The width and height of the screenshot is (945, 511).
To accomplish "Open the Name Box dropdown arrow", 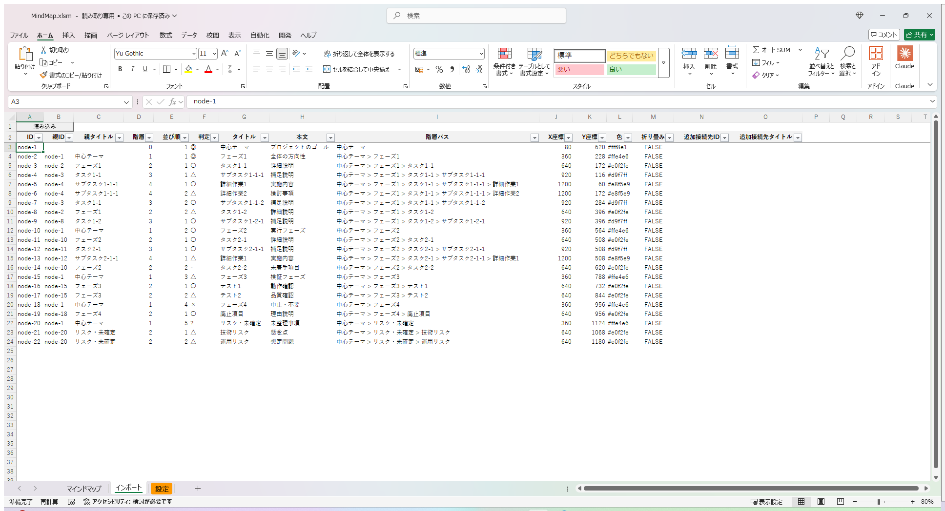I will pyautogui.click(x=126, y=102).
